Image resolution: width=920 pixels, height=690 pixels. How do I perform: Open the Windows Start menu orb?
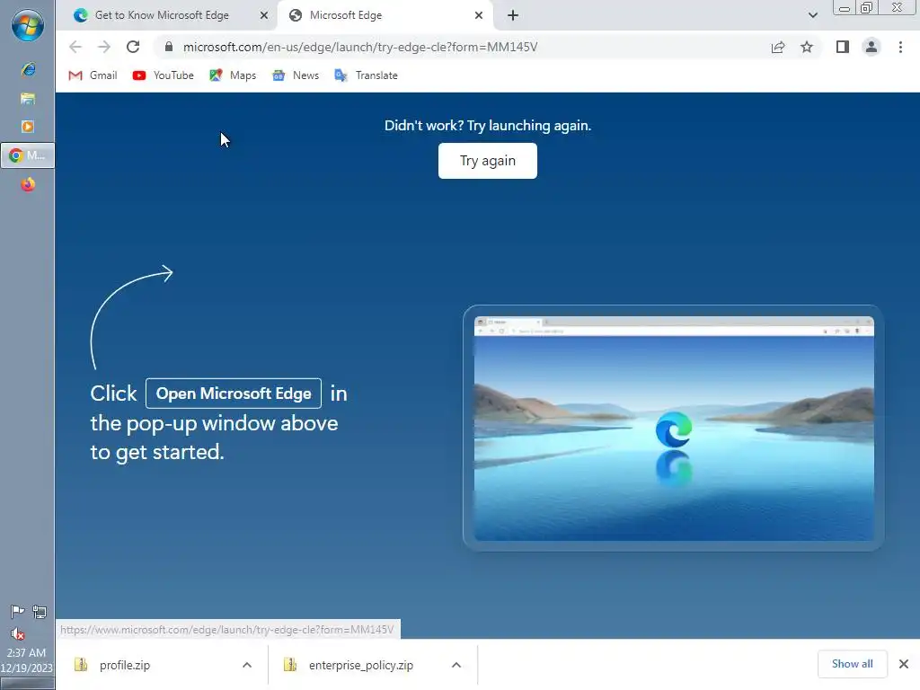[x=28, y=25]
